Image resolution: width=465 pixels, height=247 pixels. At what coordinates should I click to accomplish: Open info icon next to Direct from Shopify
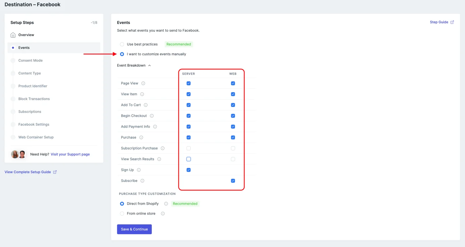[166, 203]
